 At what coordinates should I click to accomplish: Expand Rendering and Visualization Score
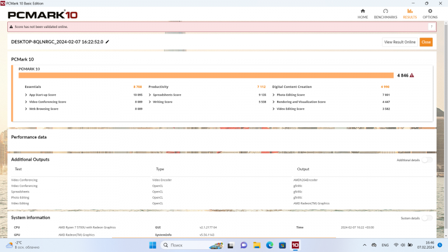click(273, 102)
